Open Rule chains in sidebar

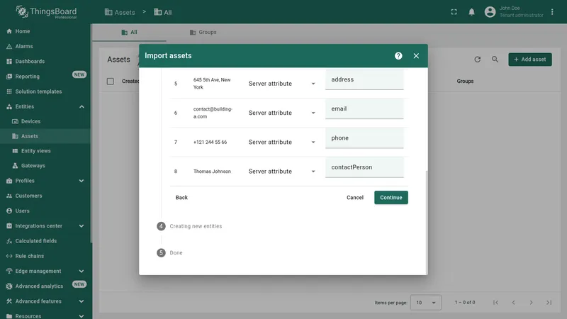[45, 256]
